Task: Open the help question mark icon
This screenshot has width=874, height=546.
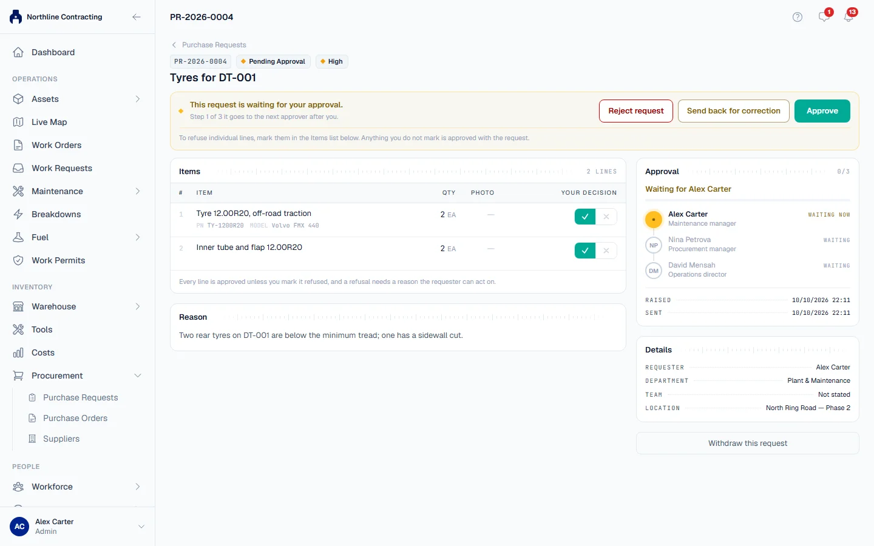Action: pyautogui.click(x=798, y=17)
